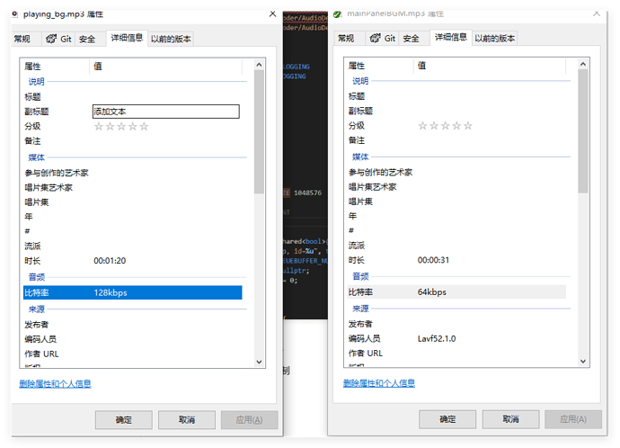This screenshot has width=620, height=448.
Task: Click 年 row in mainPanelBGM.mp3 window
Action: [456, 216]
